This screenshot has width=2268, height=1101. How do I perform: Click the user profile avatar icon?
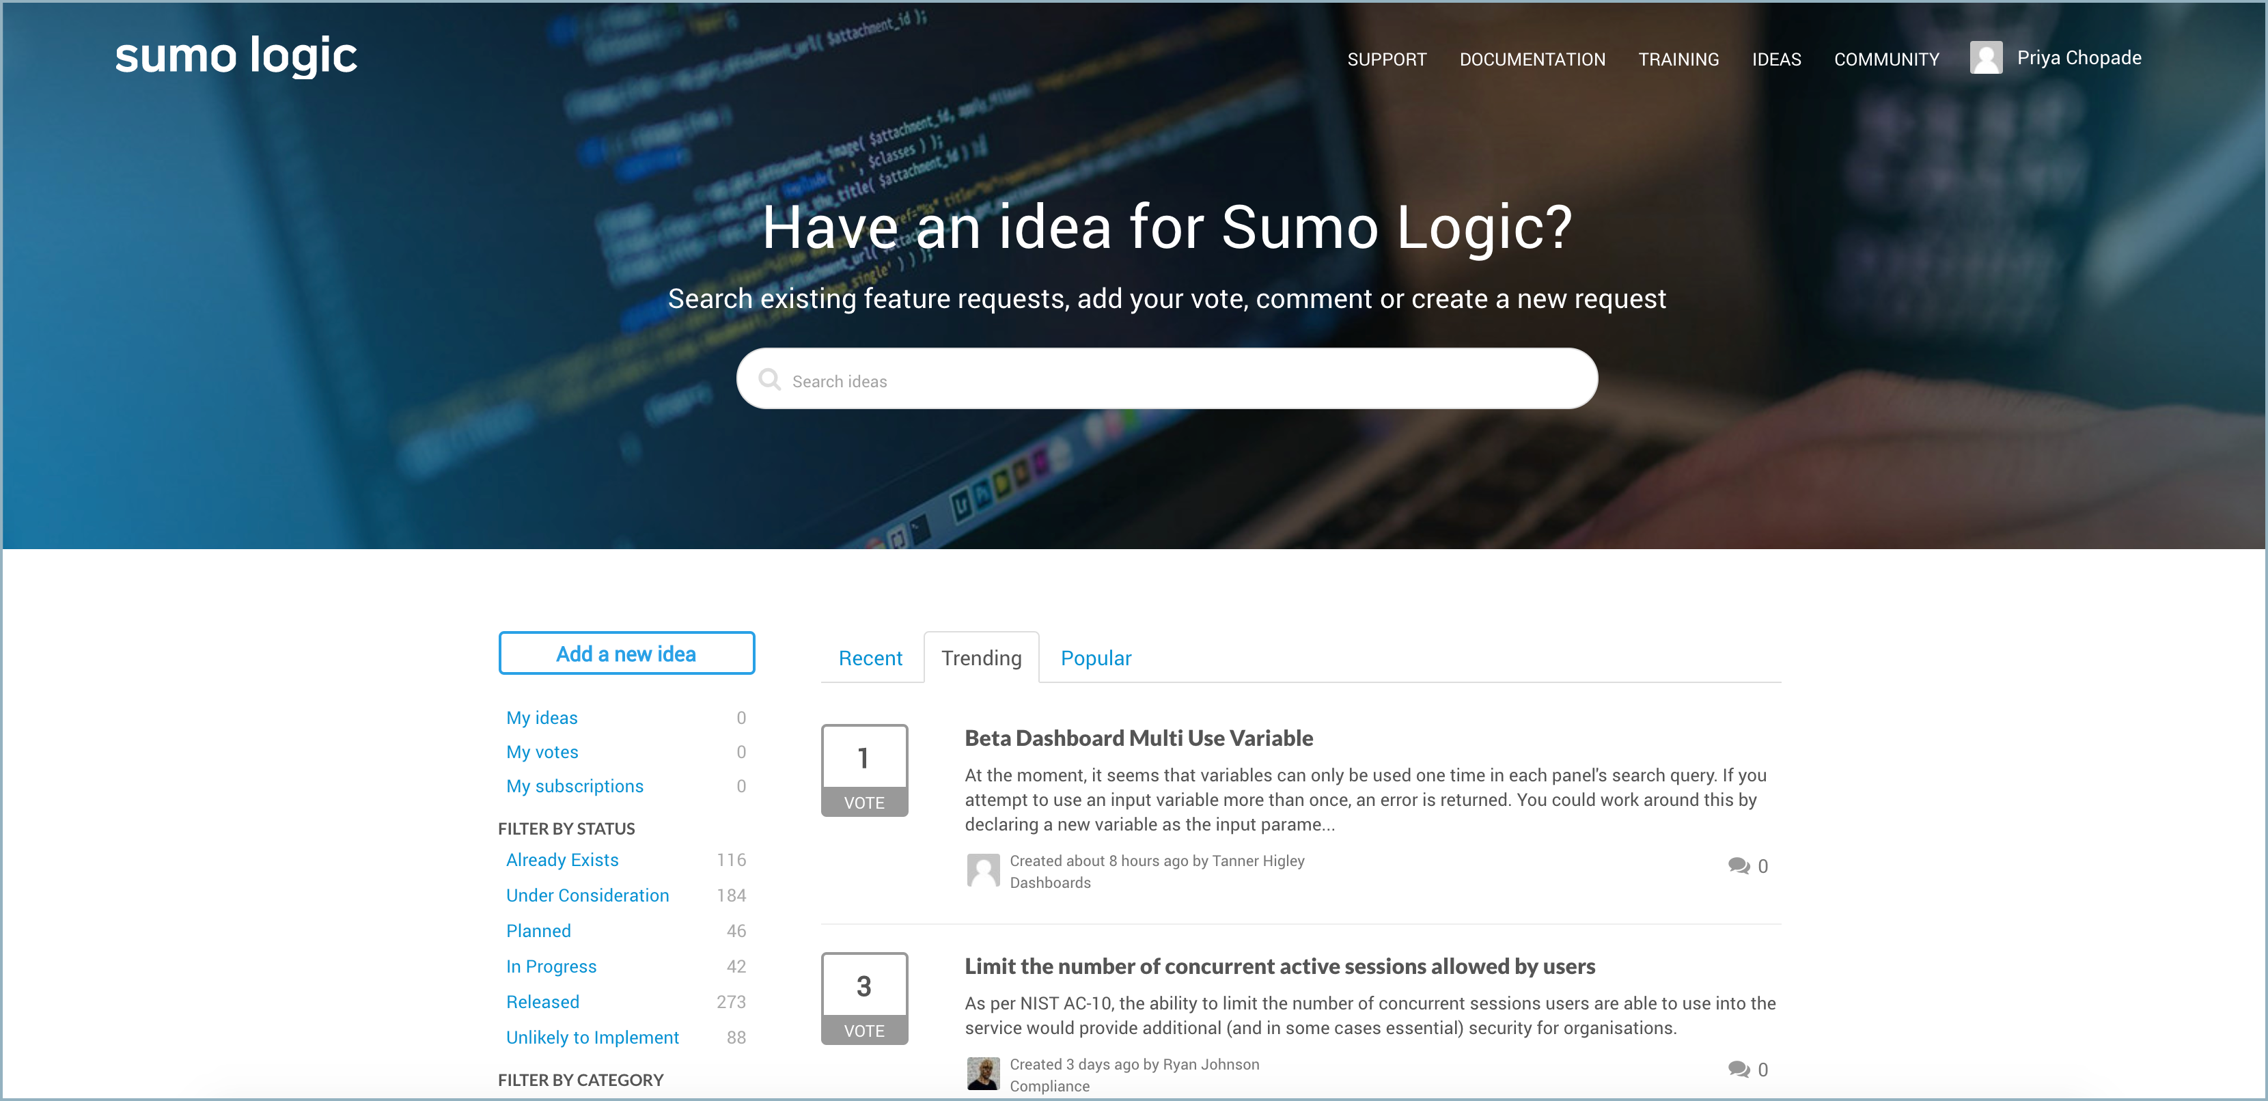point(1986,57)
